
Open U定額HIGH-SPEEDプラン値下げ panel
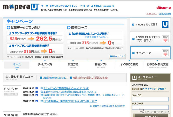[150, 39]
